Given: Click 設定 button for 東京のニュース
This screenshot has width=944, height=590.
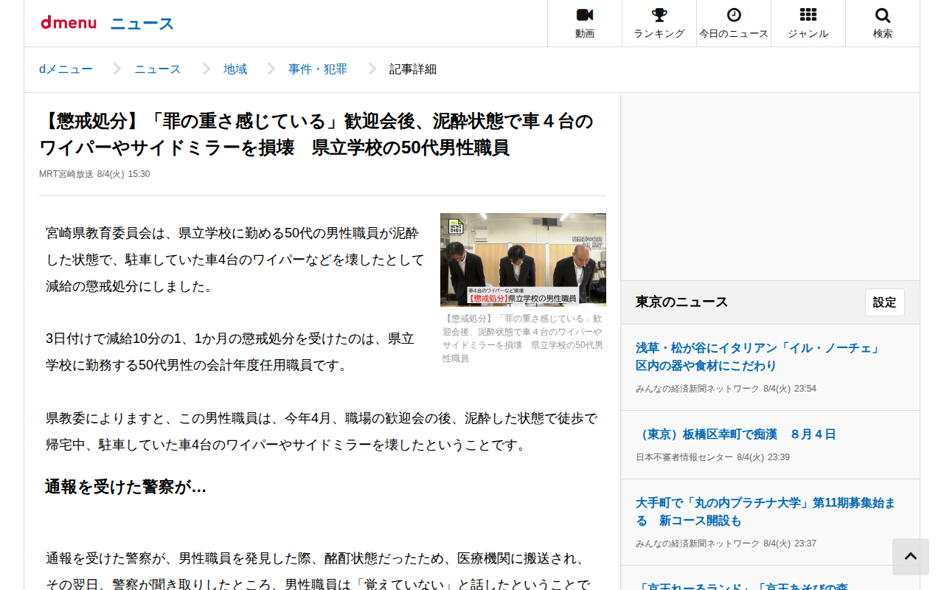Looking at the screenshot, I should [x=885, y=302].
